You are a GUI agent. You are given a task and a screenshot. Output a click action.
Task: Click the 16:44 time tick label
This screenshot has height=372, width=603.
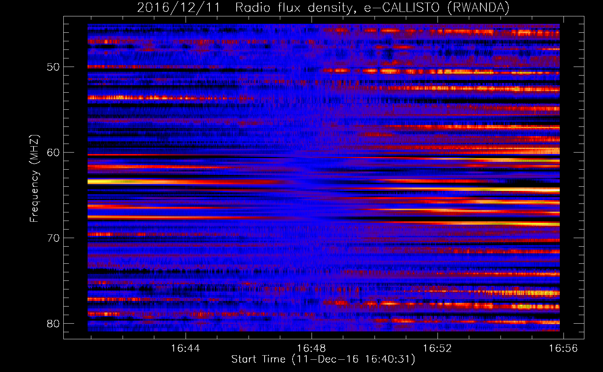(x=185, y=348)
